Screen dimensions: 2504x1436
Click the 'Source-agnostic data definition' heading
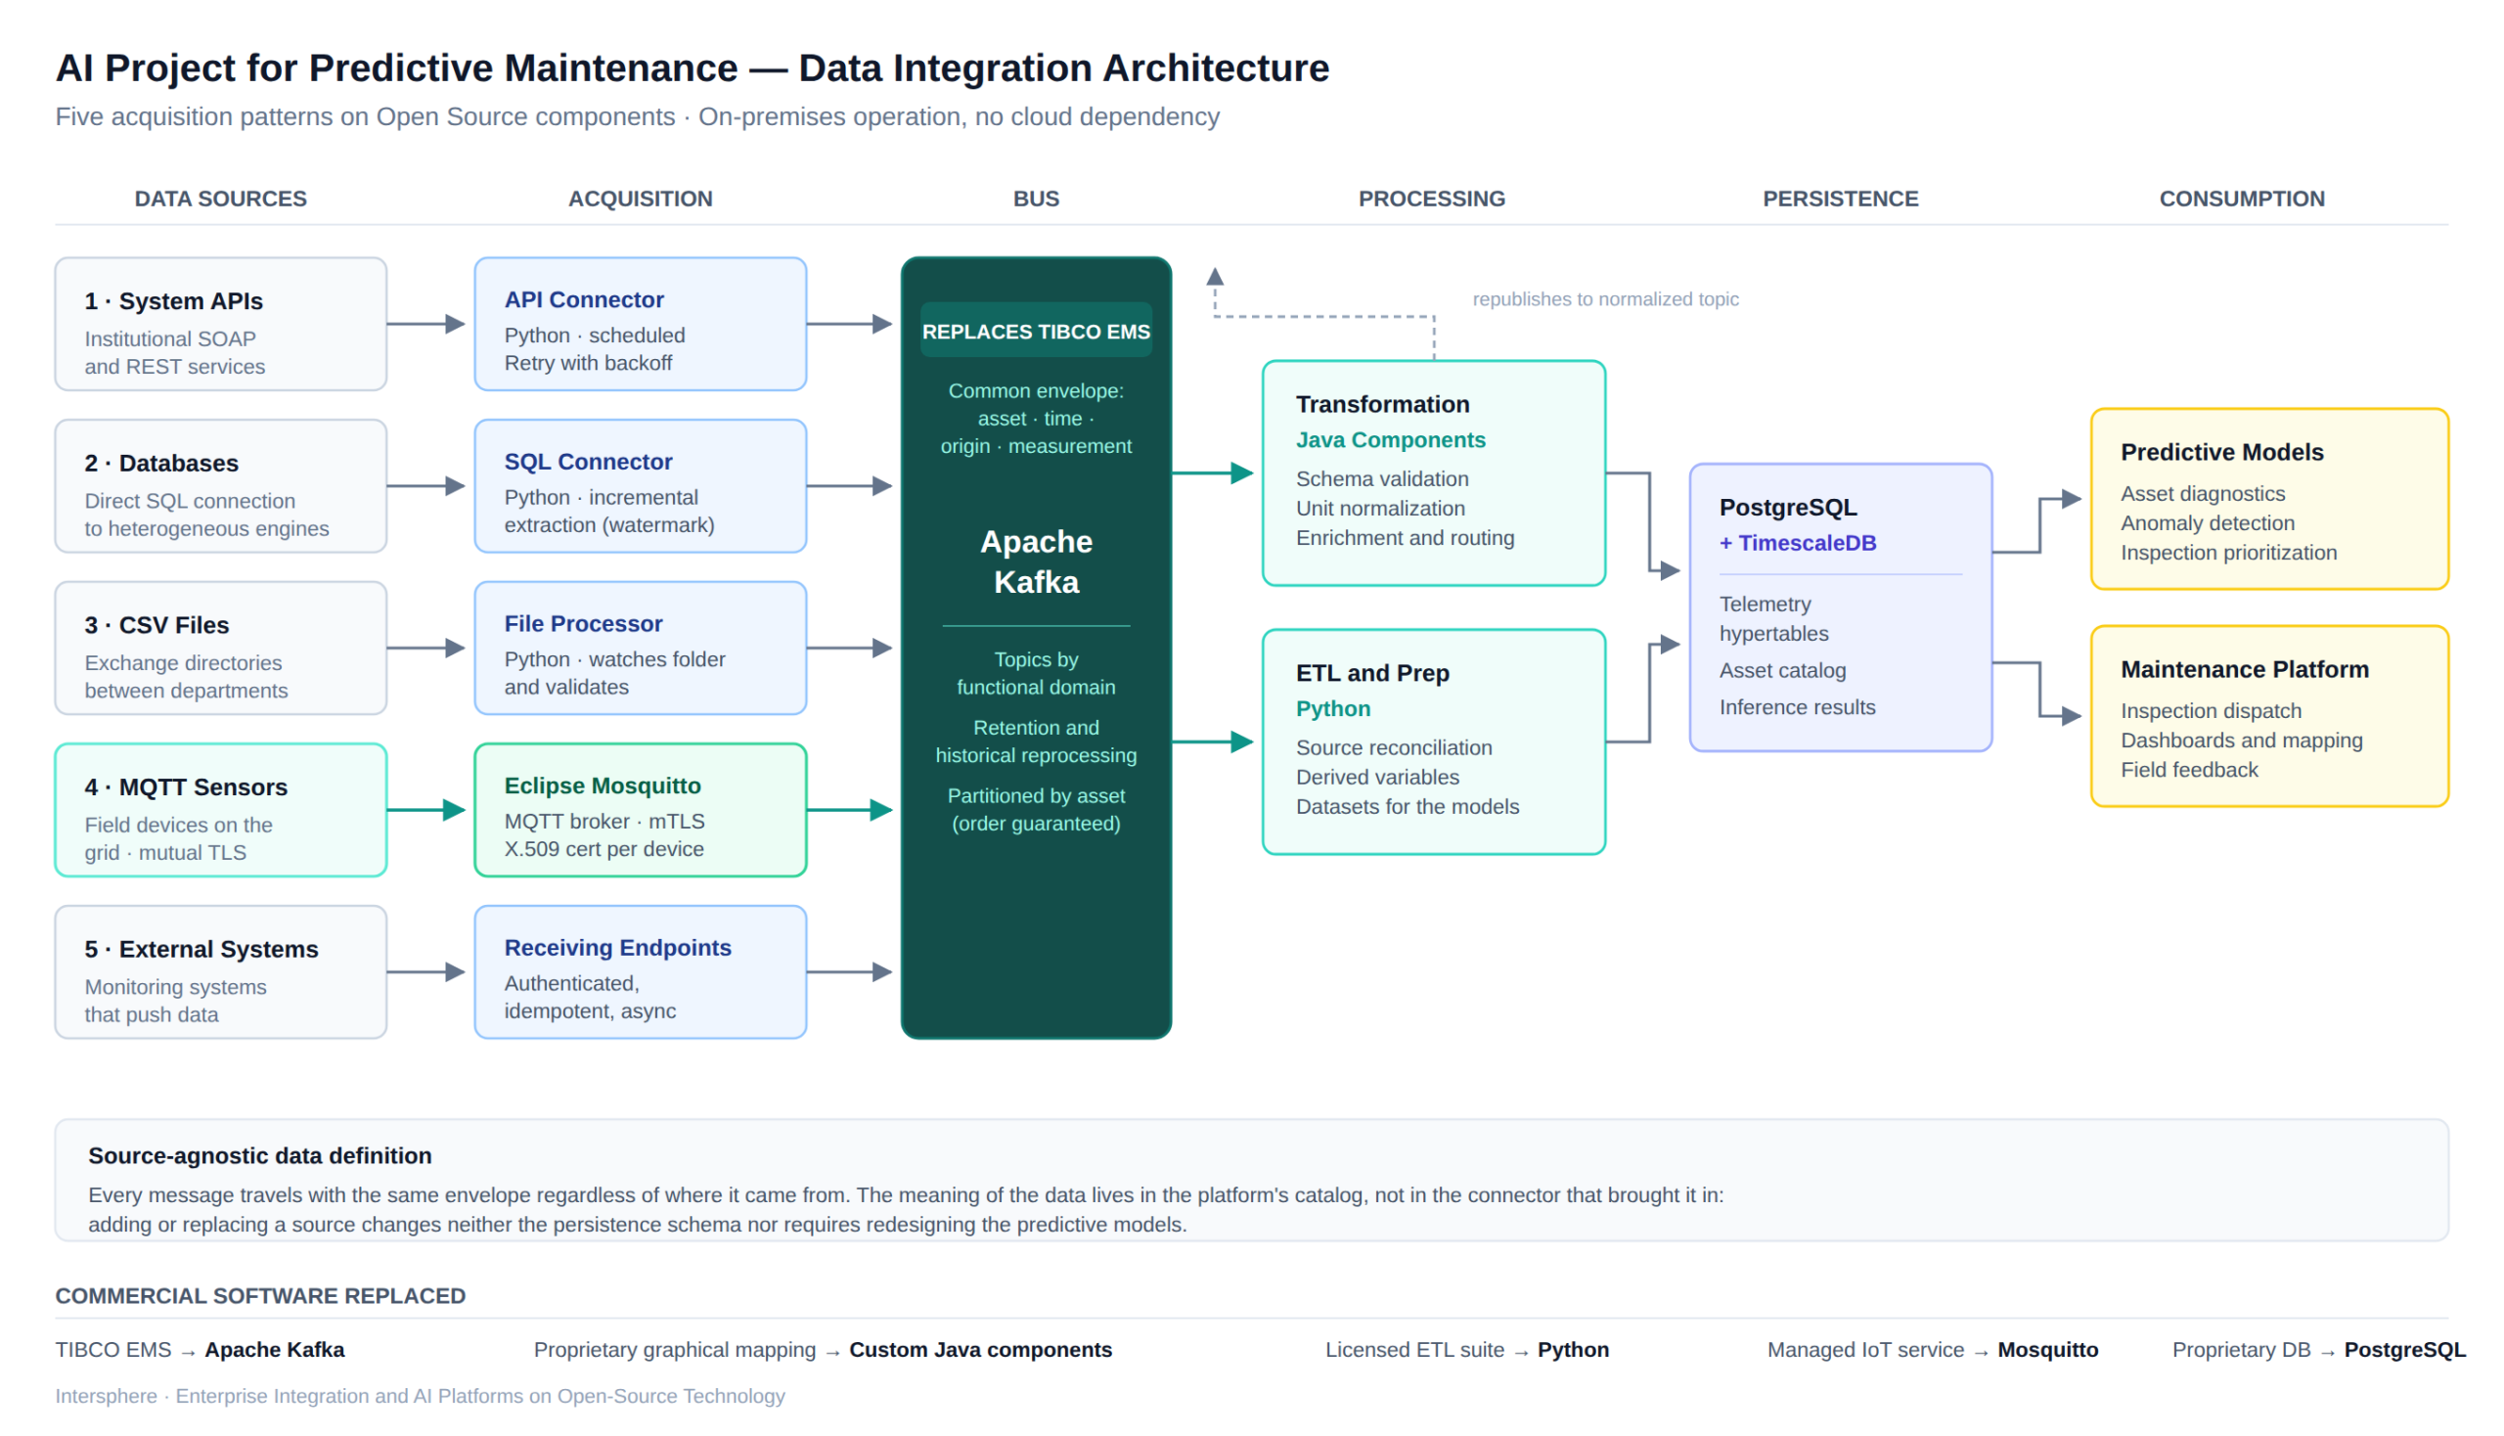260,1155
